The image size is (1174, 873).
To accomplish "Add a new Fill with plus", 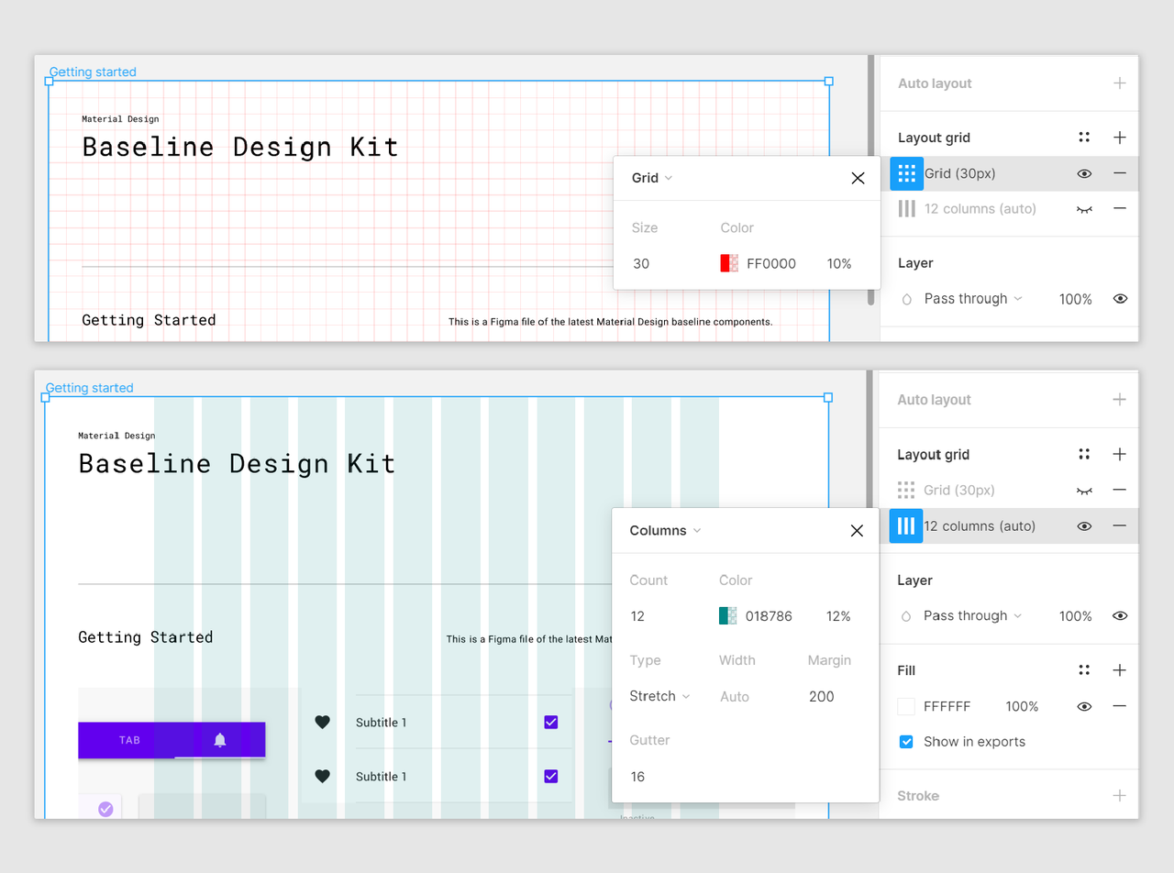I will 1120,670.
